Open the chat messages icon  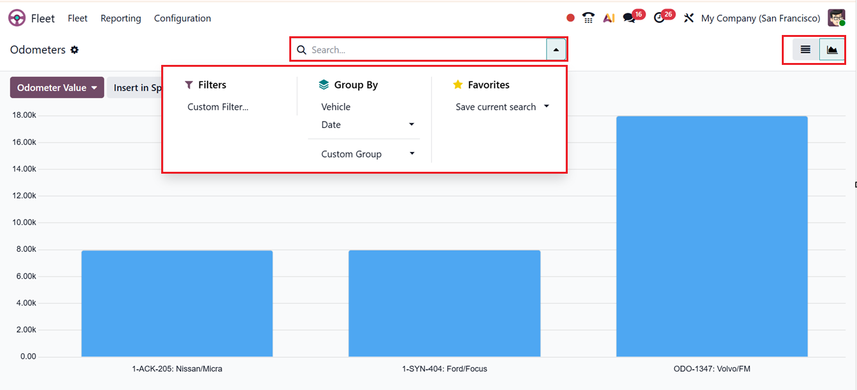tap(630, 18)
